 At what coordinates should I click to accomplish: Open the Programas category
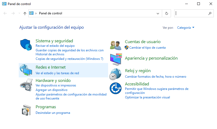[x=46, y=107]
